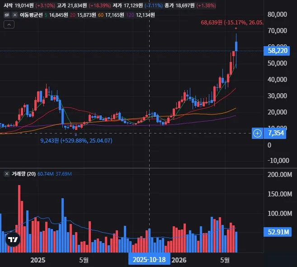Click the 2026 label on time axis
Image resolution: width=297 pixels, height=267 pixels.
[x=179, y=260]
